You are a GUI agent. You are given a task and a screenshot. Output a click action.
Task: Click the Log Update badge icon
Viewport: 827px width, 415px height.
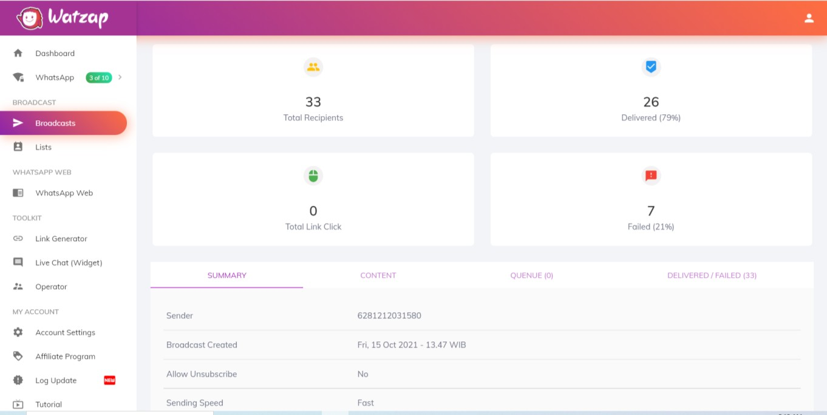tap(18, 380)
